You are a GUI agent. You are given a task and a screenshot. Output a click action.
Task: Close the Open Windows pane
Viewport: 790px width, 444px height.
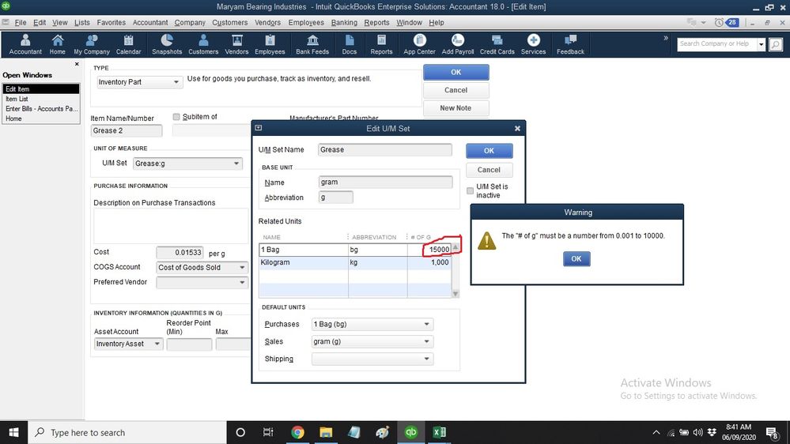77,64
